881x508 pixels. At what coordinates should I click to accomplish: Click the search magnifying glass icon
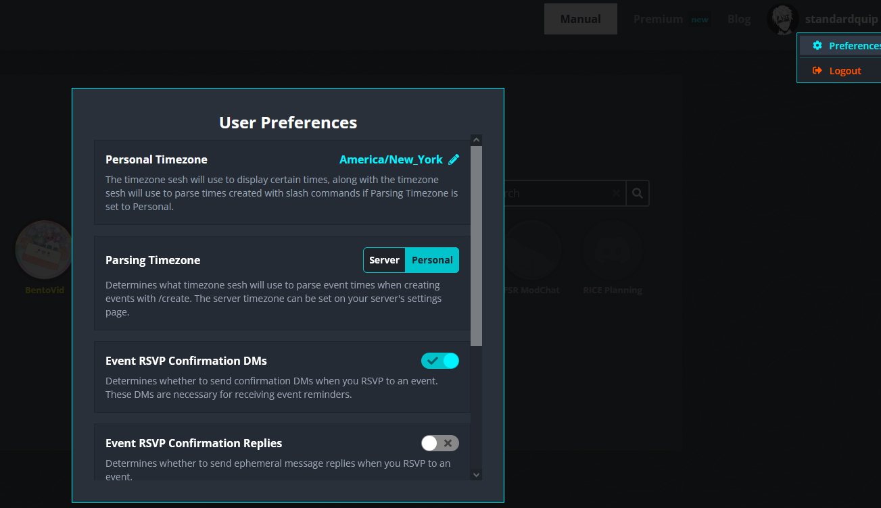point(637,193)
